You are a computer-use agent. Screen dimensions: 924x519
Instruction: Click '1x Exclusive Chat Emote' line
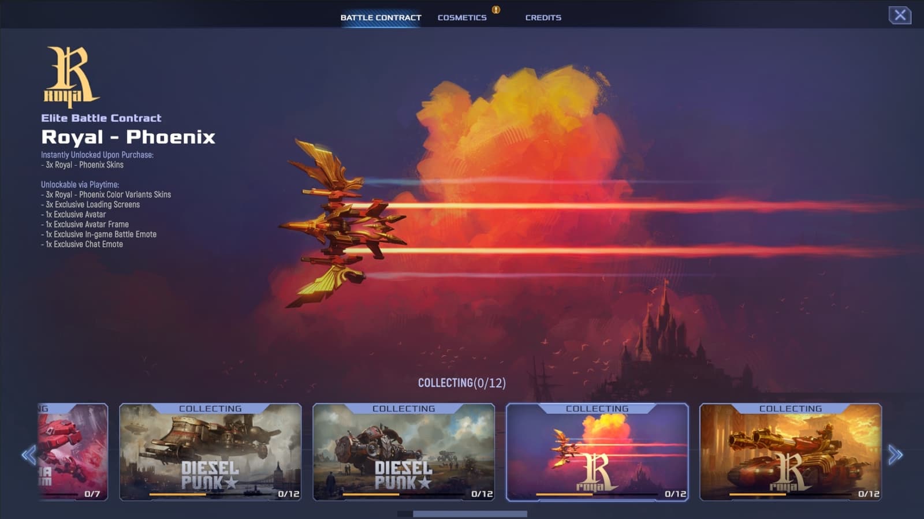[x=82, y=244]
